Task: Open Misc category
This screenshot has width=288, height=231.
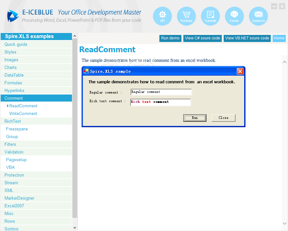Action: click(x=36, y=213)
